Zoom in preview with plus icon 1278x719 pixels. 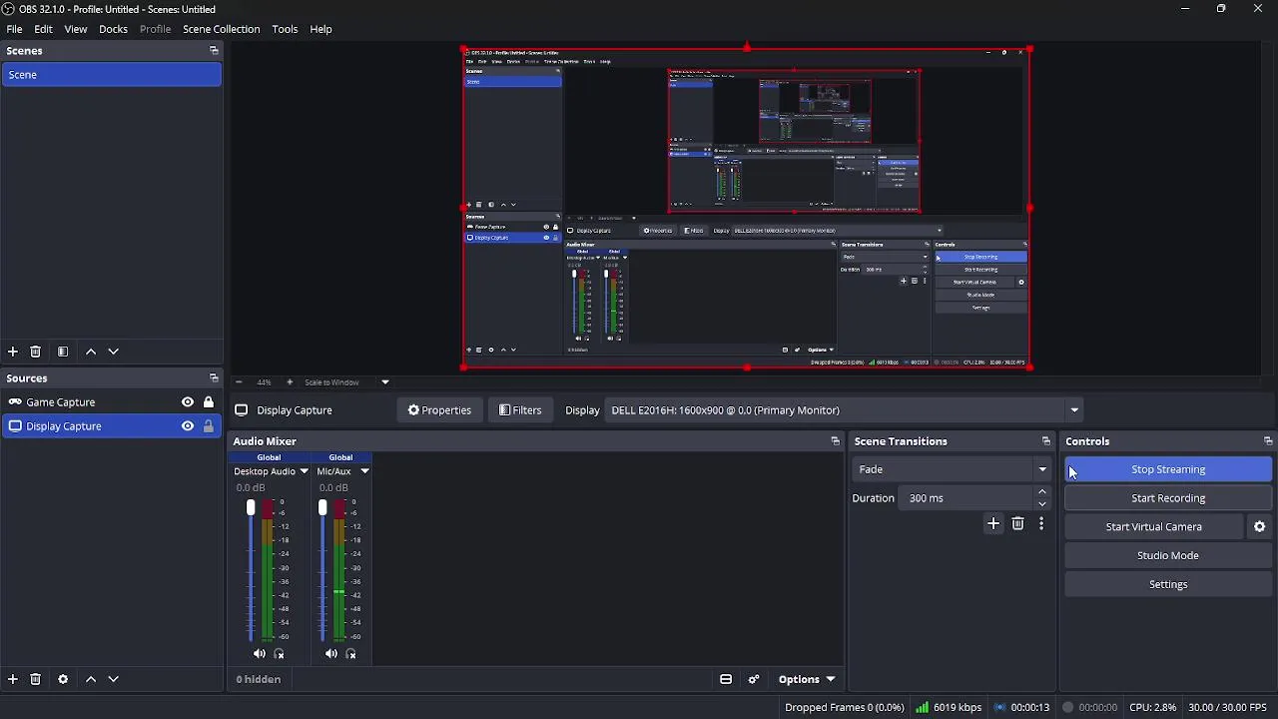click(x=290, y=382)
